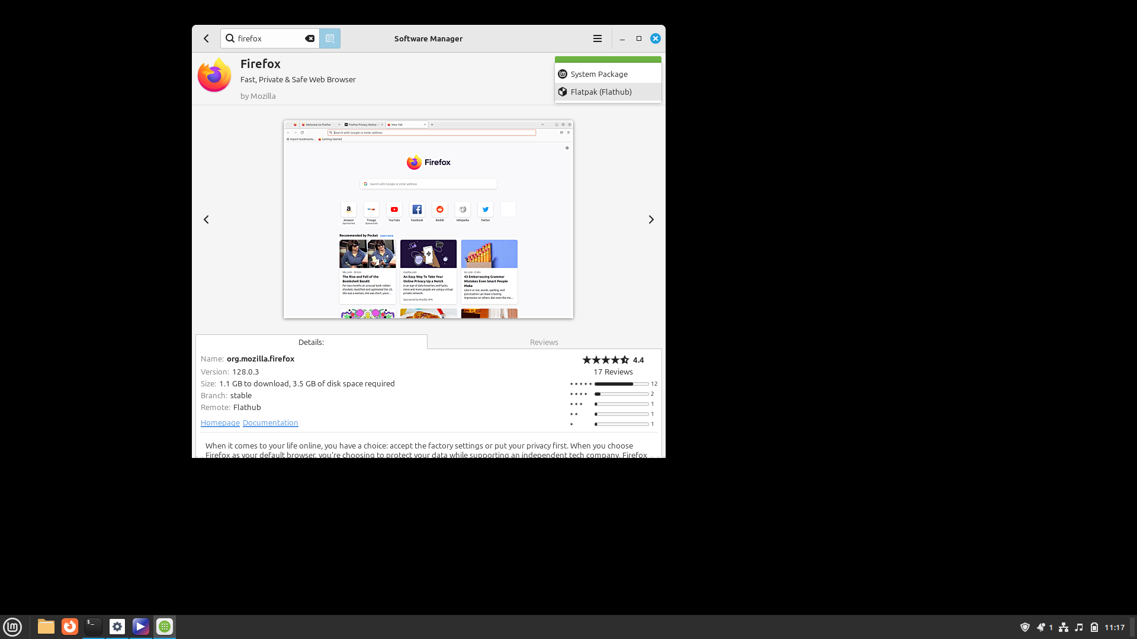Open the Documentation link

coord(270,422)
